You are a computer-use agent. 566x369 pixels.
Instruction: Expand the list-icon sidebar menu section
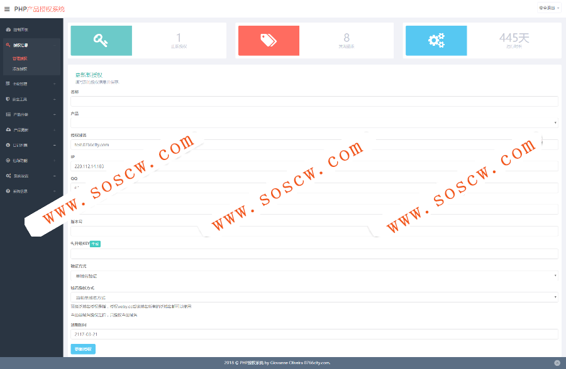point(31,114)
